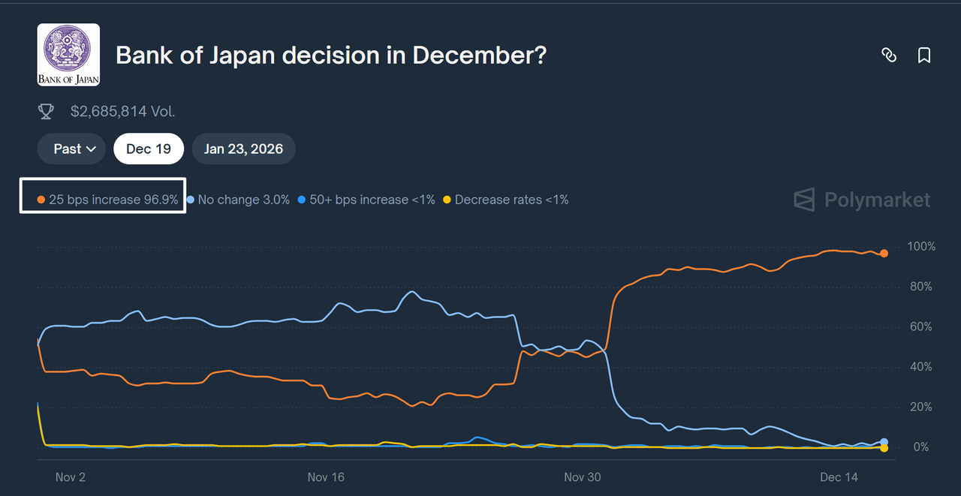The image size is (961, 496).
Task: Click the Bank of Japan logo thumbnail
Action: point(68,55)
